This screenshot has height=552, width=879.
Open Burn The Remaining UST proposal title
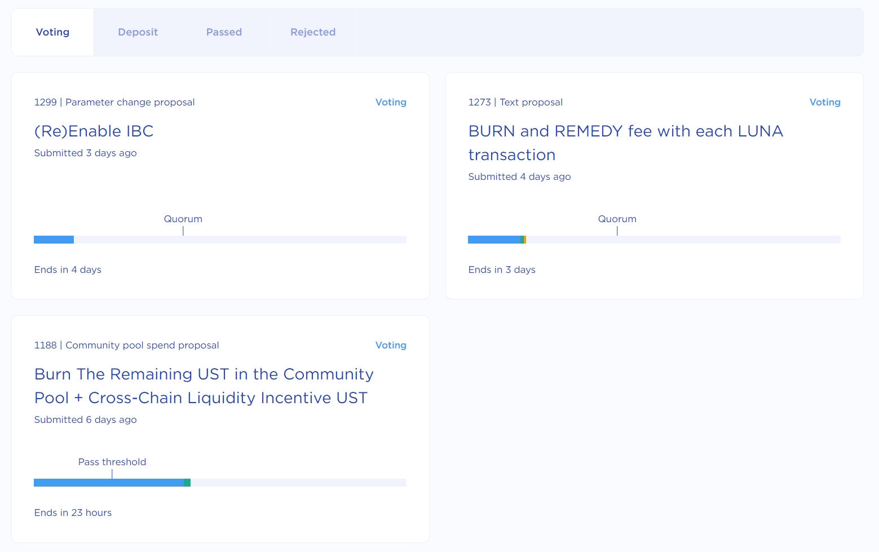tap(204, 386)
